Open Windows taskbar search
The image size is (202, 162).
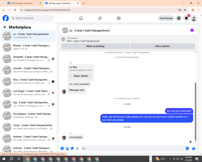pyautogui.click(x=11, y=159)
